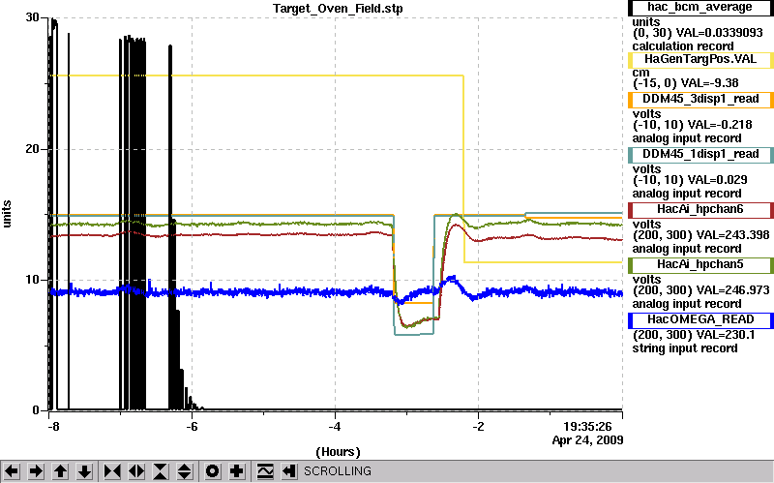Click the 'string input record' description text

(x=685, y=348)
